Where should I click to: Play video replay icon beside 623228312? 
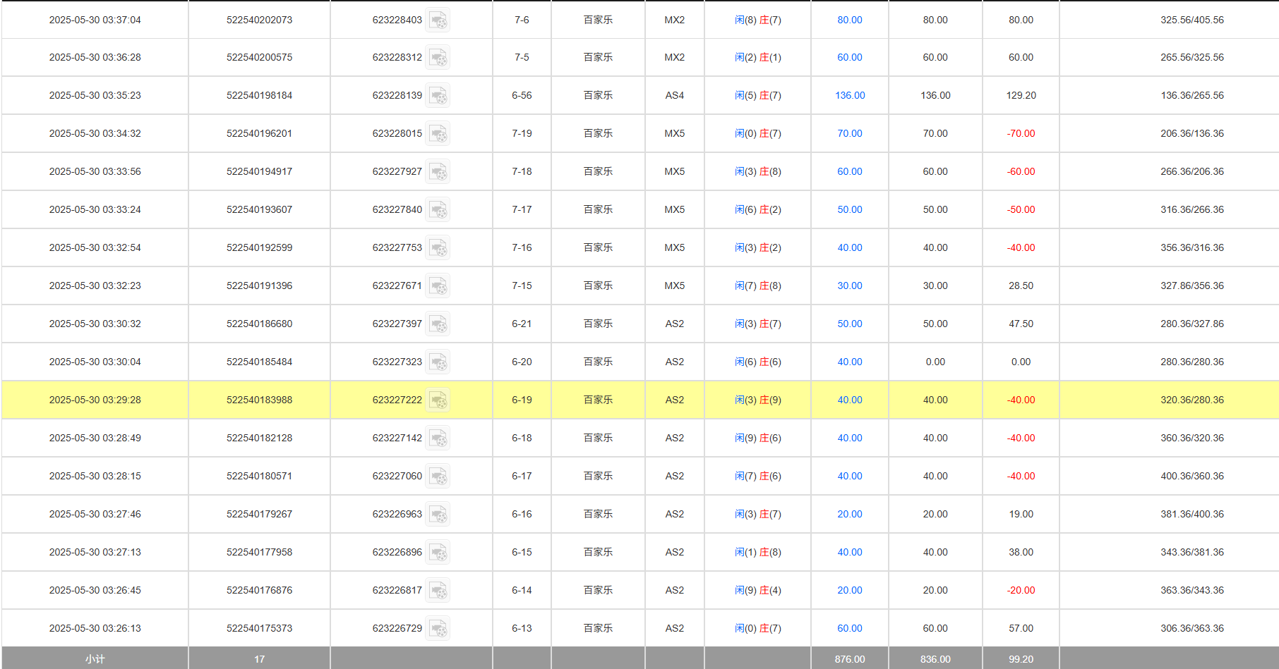[x=438, y=58]
